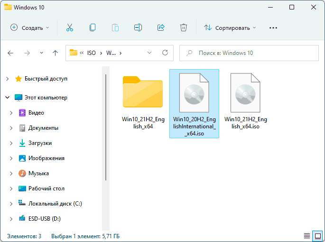Screen dimensions: 325x242
Task: Click the Rename icon in toolbar
Action: click(138, 27)
